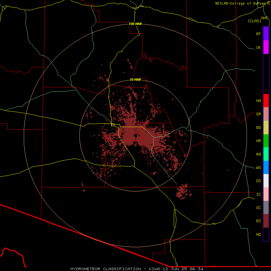Click the 'IC' legend label

[258, 195]
